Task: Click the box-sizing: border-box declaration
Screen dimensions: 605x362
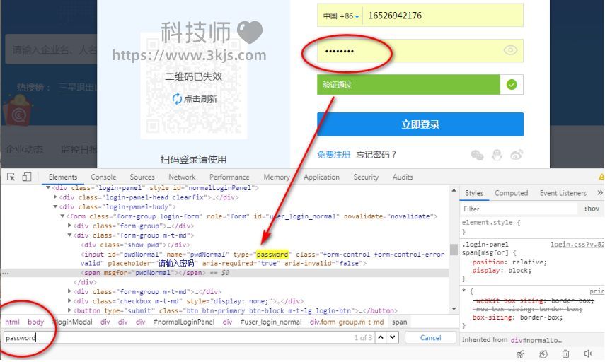Action: [517, 317]
